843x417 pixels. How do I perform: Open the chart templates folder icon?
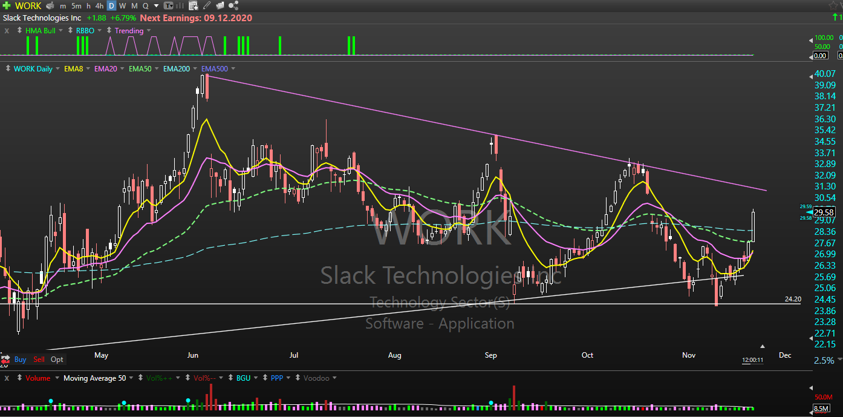point(221,6)
